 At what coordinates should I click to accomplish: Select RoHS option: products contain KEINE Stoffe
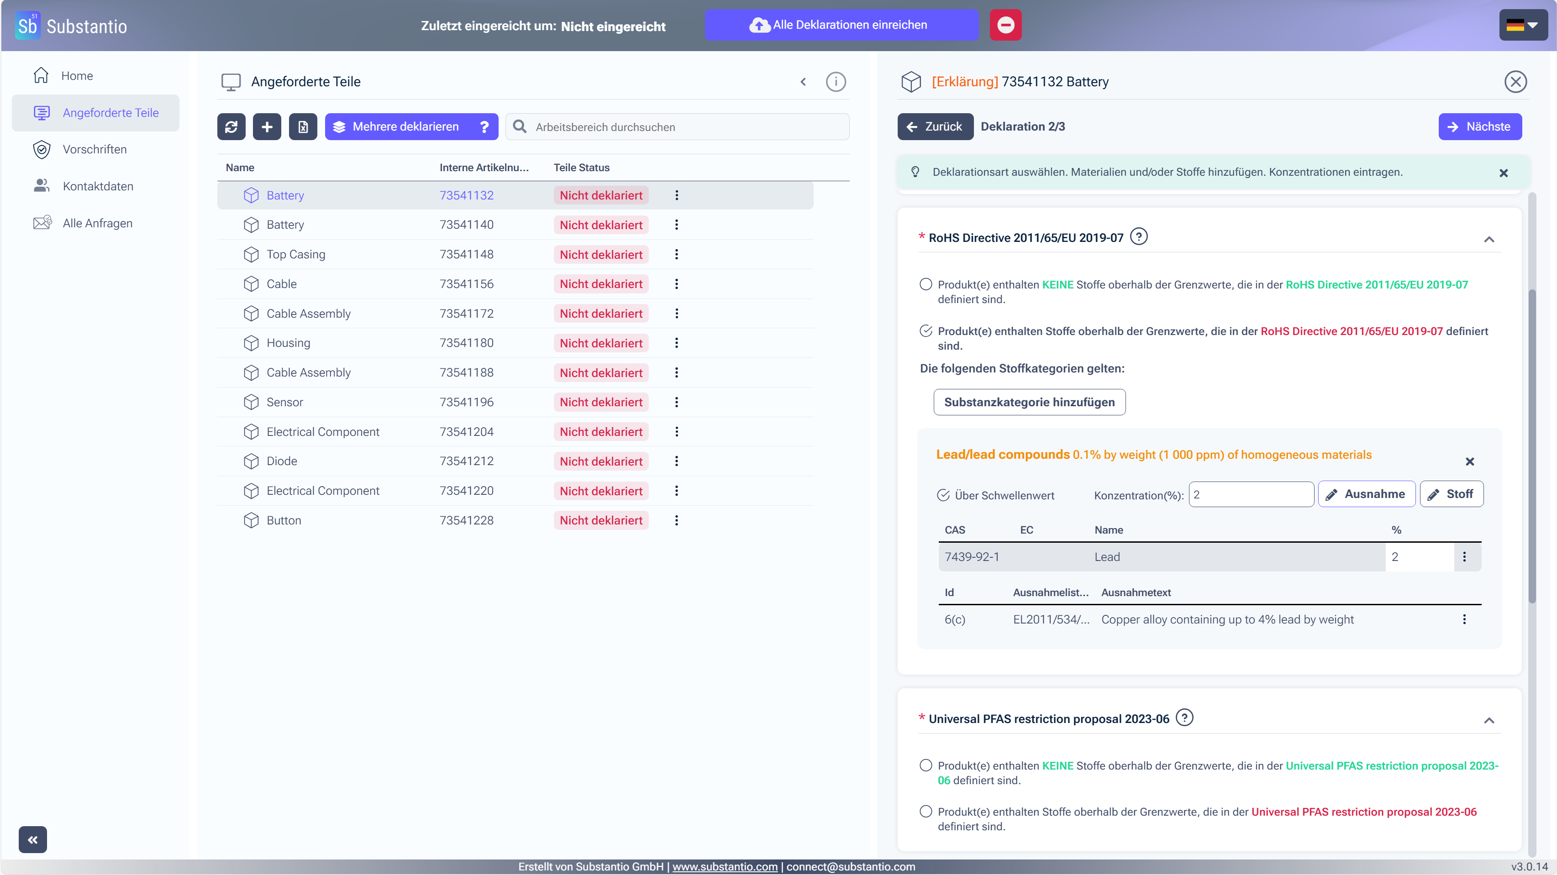(926, 284)
